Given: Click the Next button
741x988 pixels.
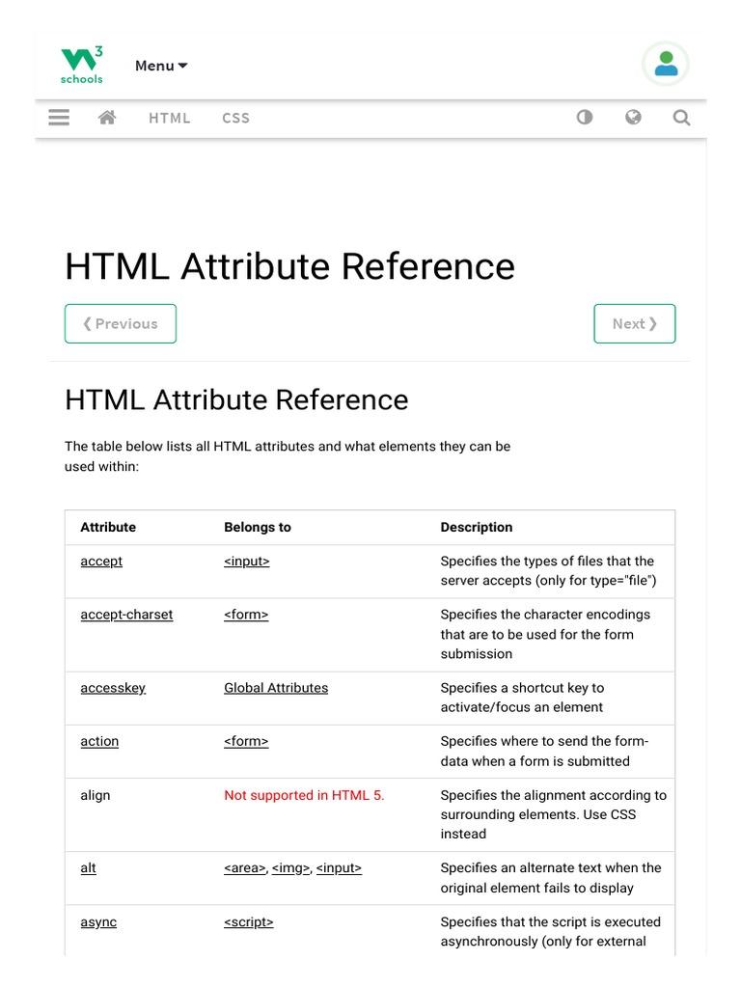Looking at the screenshot, I should pos(634,324).
